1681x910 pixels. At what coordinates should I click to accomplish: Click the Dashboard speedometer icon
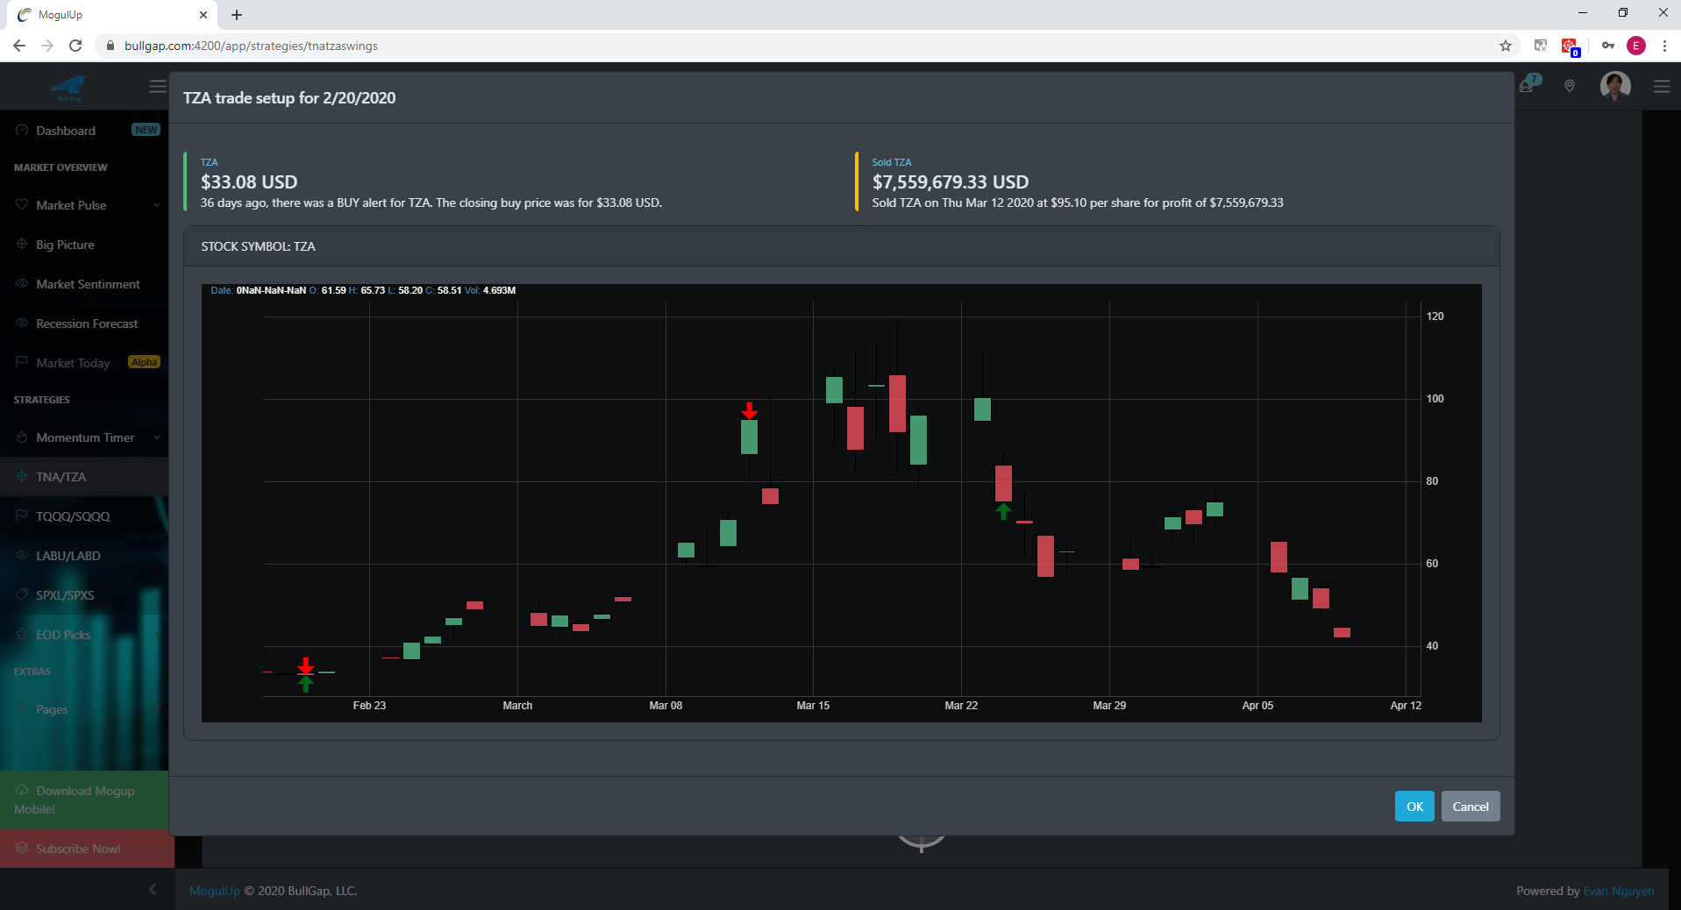22,130
